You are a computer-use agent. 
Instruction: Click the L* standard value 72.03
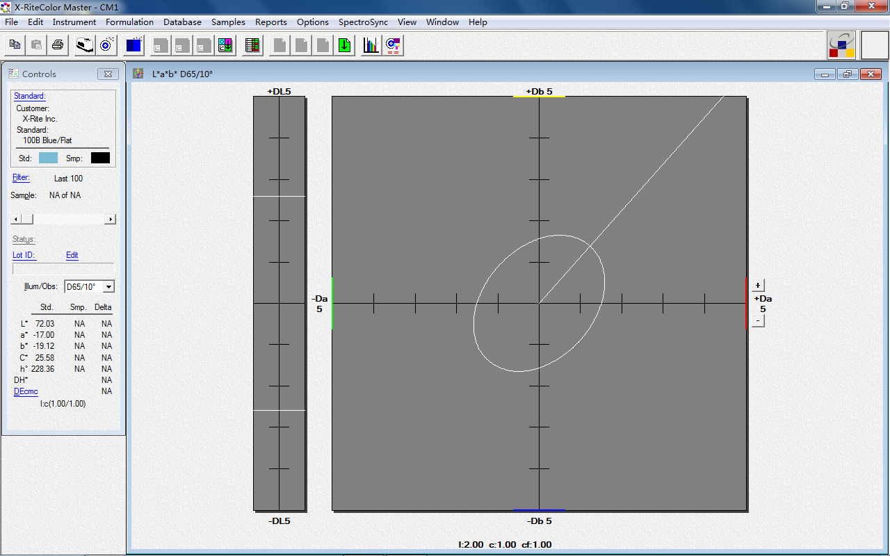point(44,324)
